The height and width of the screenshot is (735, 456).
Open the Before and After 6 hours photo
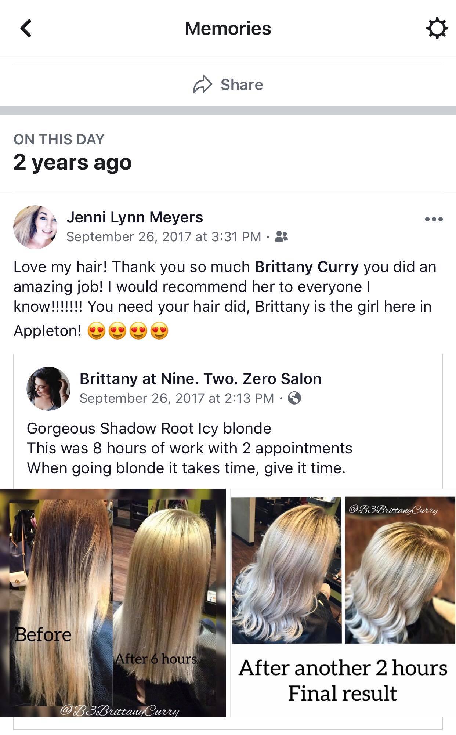point(113,603)
